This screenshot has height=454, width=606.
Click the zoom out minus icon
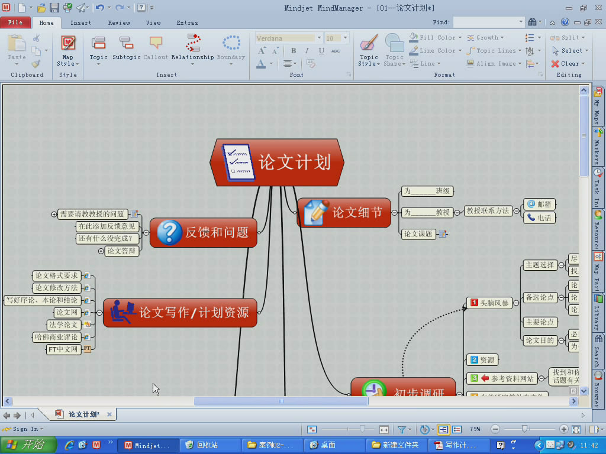(495, 429)
